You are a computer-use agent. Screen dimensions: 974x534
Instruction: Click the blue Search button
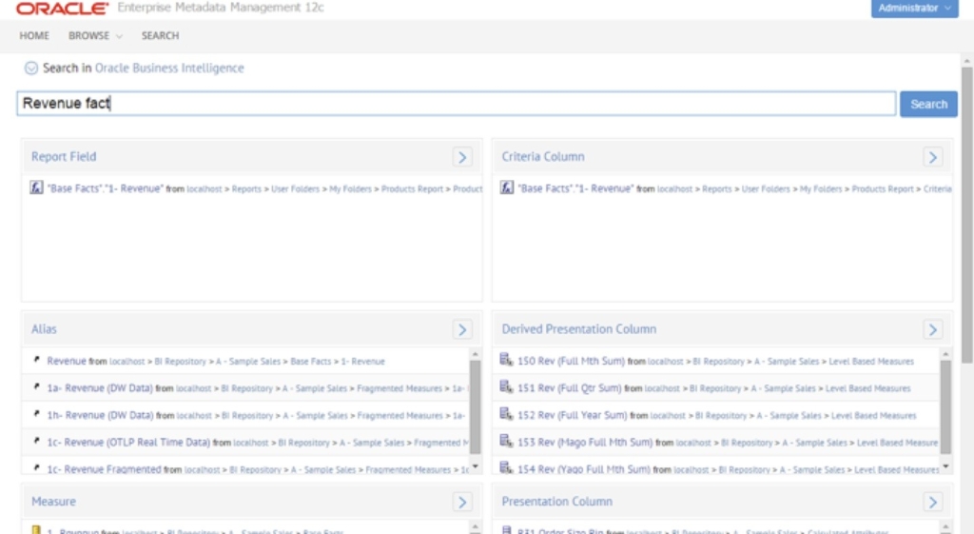(928, 104)
